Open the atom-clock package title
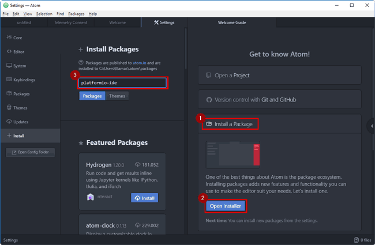Viewport: 375px width, 245px height. (100, 225)
